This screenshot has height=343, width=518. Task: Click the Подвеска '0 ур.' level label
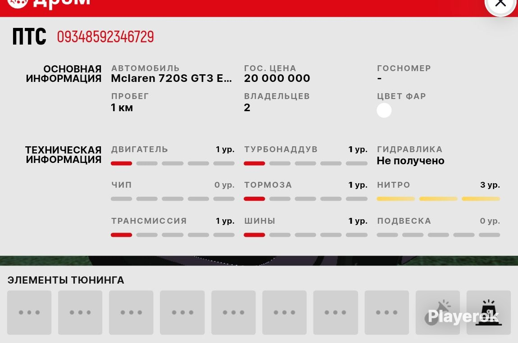pyautogui.click(x=490, y=221)
